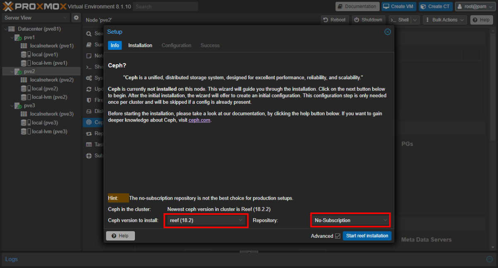This screenshot has width=498, height=268.
Task: Collapse the pve3 tree node
Action: point(11,105)
